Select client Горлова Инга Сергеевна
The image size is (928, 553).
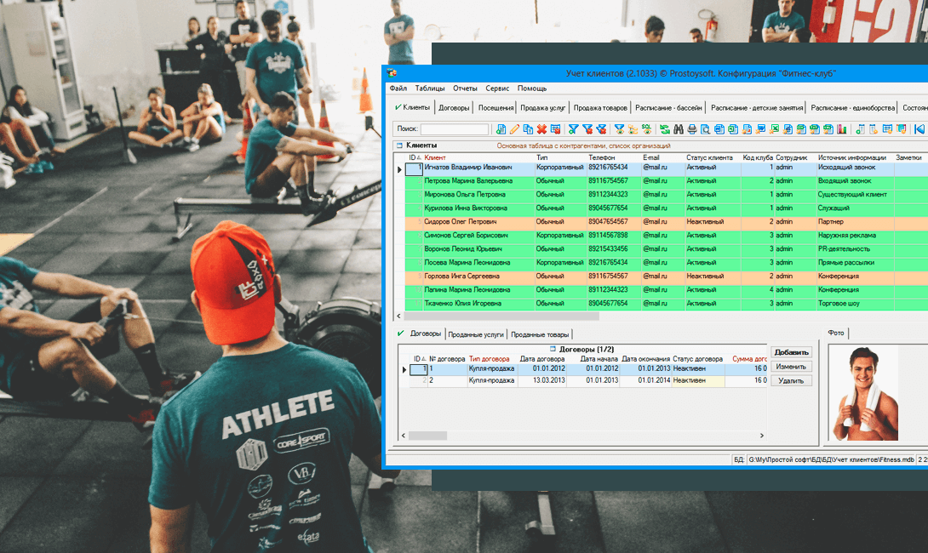click(x=461, y=276)
